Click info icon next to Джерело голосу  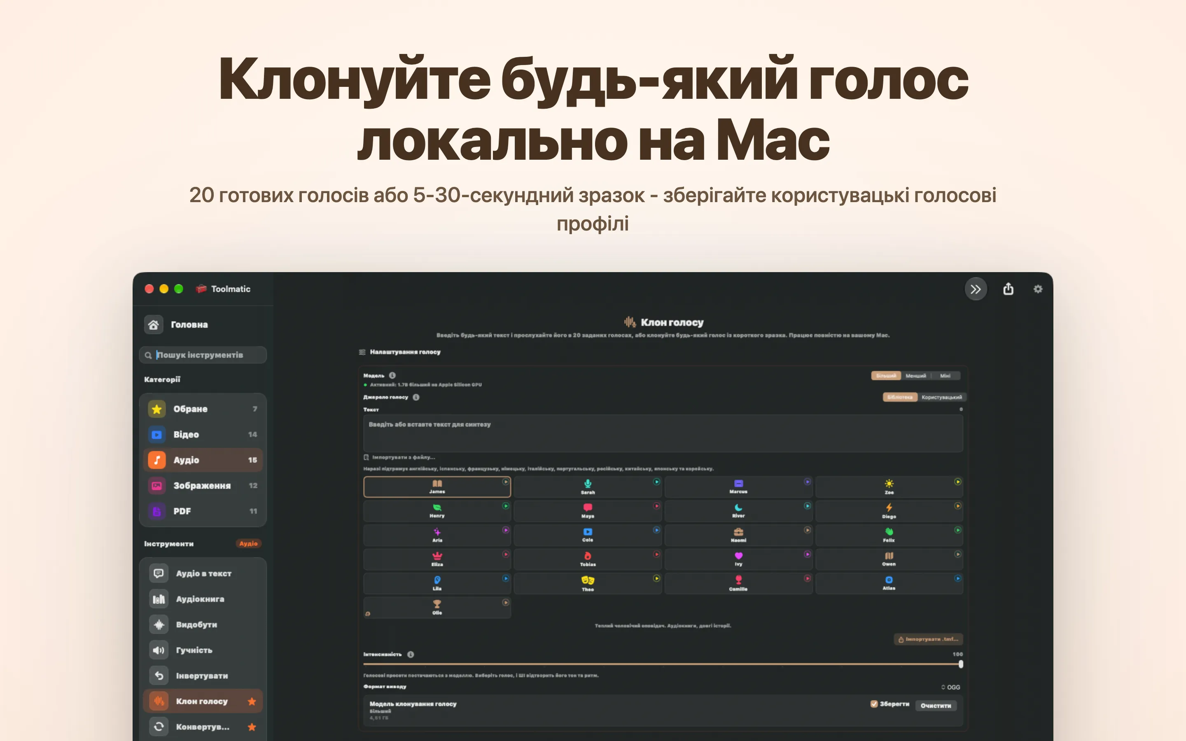(416, 397)
